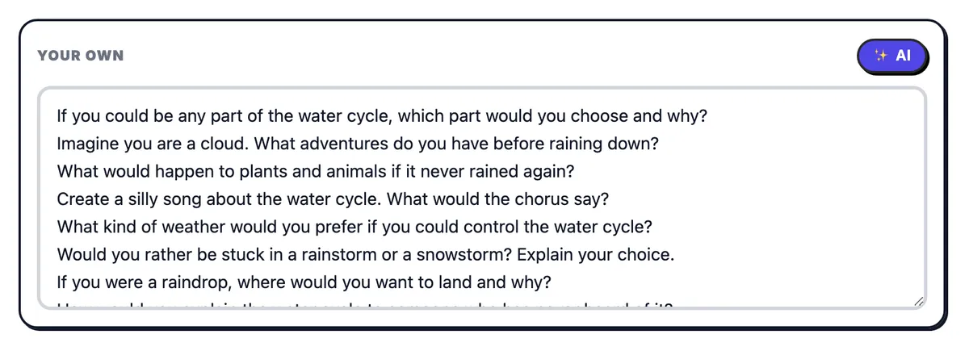969x351 pixels.
Task: Click the rainstorm or snowstorm question line
Action: coord(365,254)
